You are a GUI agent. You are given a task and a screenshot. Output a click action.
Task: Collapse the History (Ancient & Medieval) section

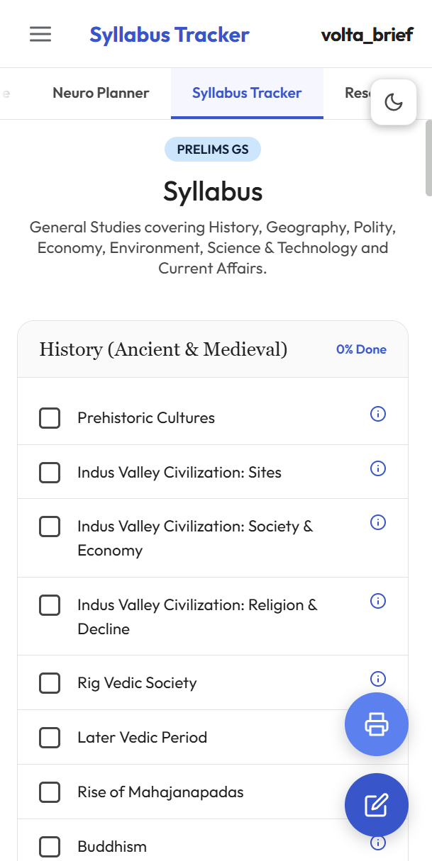click(x=163, y=349)
